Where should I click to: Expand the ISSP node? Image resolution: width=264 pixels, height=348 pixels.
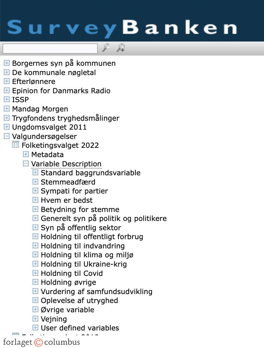coord(7,99)
